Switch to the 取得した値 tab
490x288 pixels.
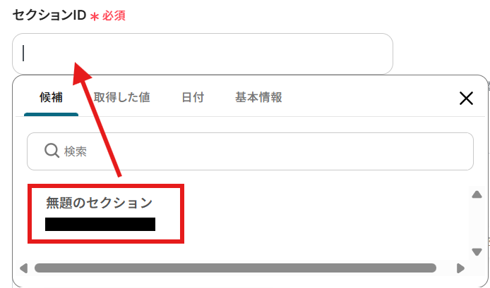[x=122, y=98]
